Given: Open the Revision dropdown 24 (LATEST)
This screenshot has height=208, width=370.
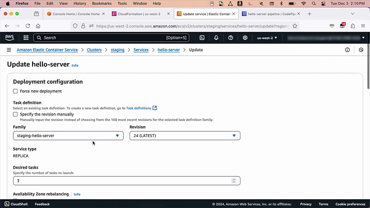Looking at the screenshot, I should (185, 136).
